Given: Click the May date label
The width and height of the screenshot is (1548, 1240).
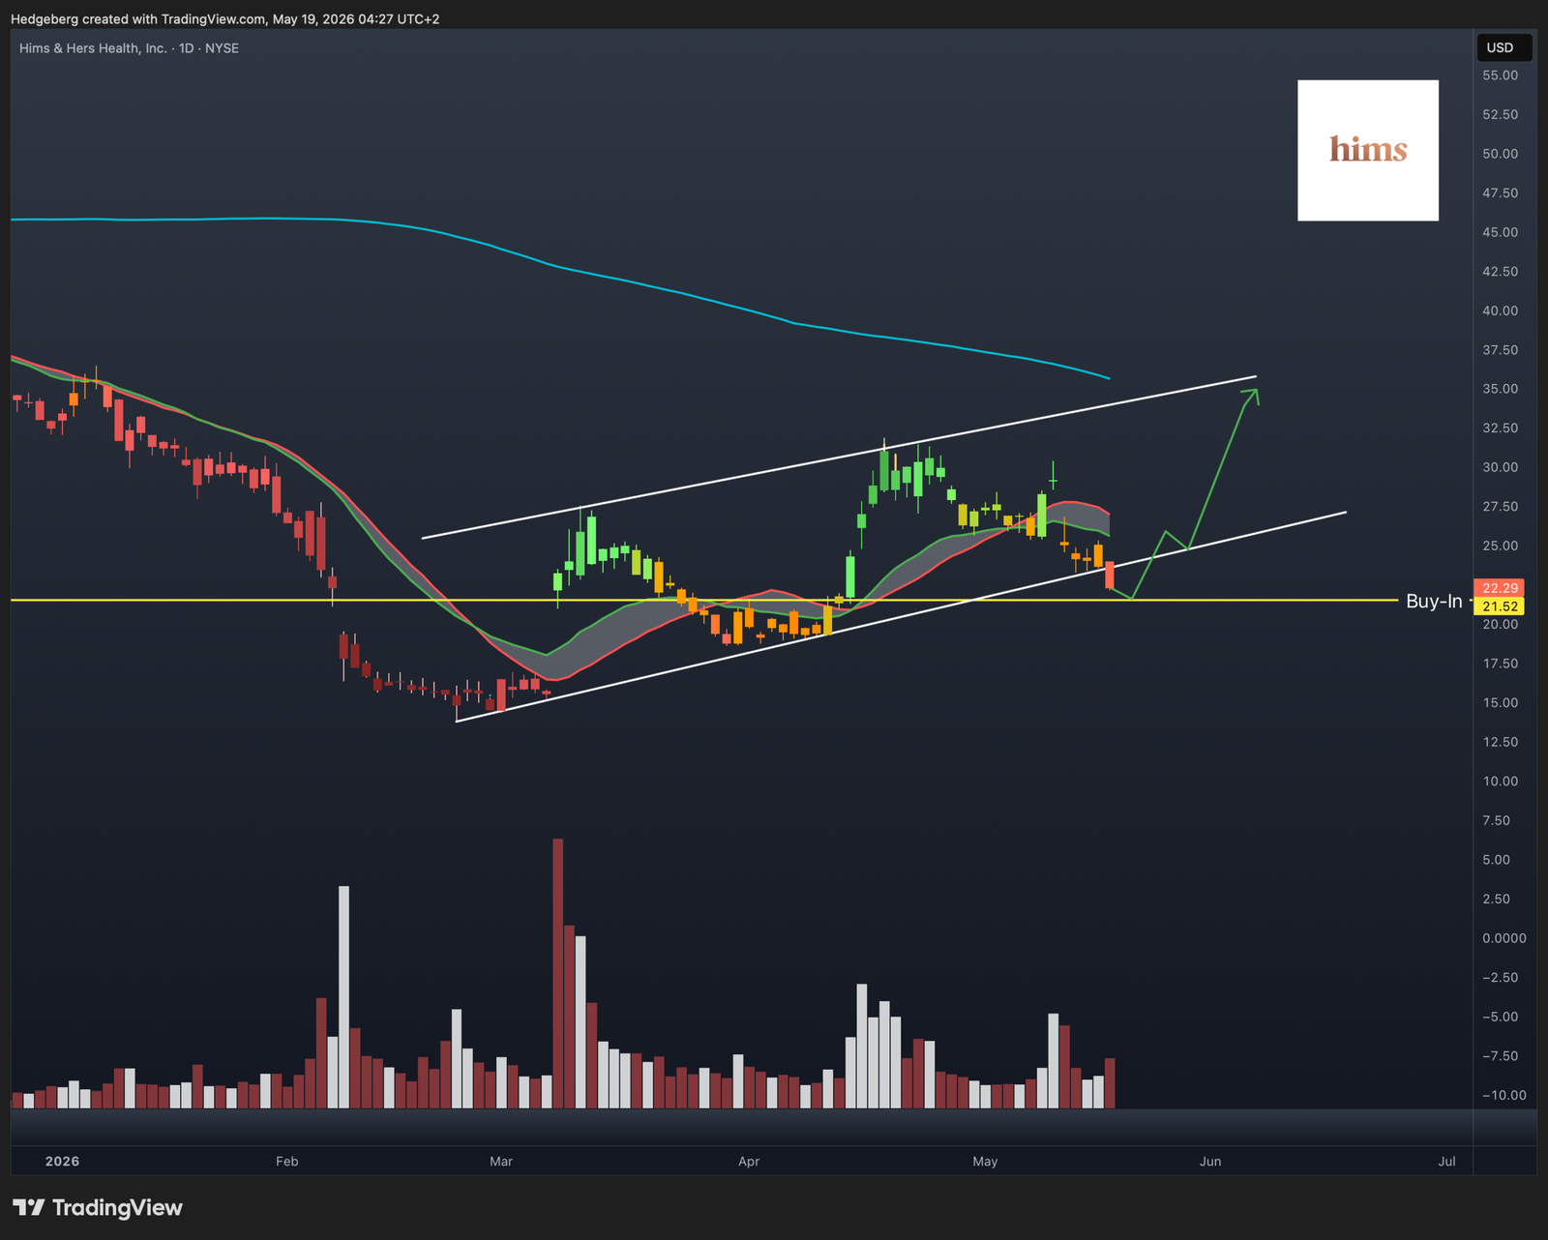Looking at the screenshot, I should (x=985, y=1161).
